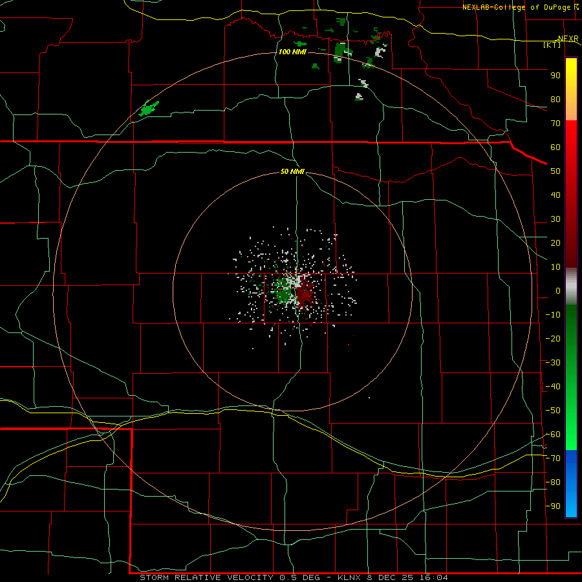The height and width of the screenshot is (582, 582).
Task: Click the -80 value on velocity scale
Action: [x=553, y=482]
